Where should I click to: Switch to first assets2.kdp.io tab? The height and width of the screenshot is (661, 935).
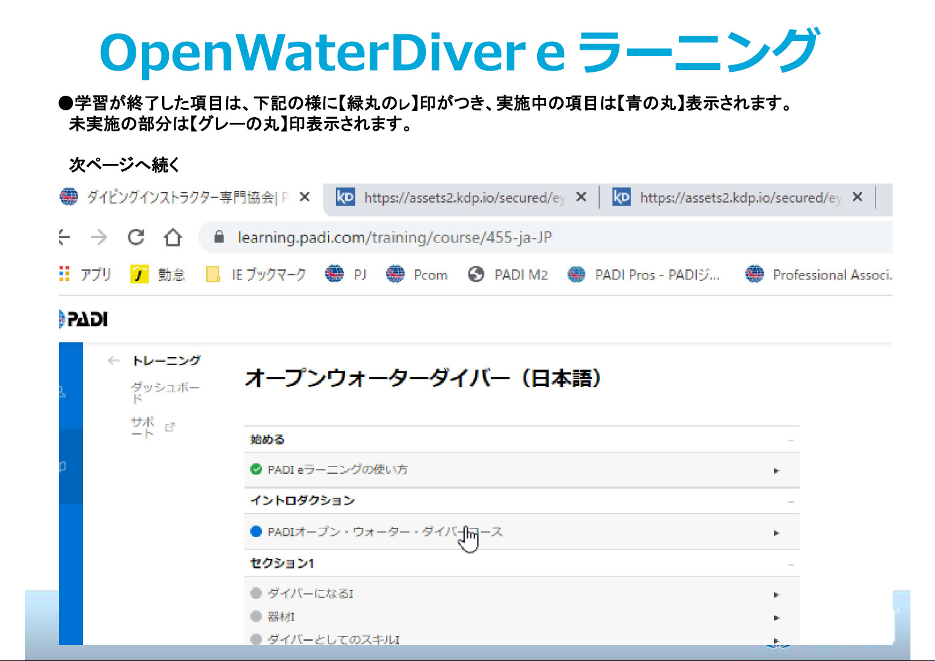[x=451, y=197]
